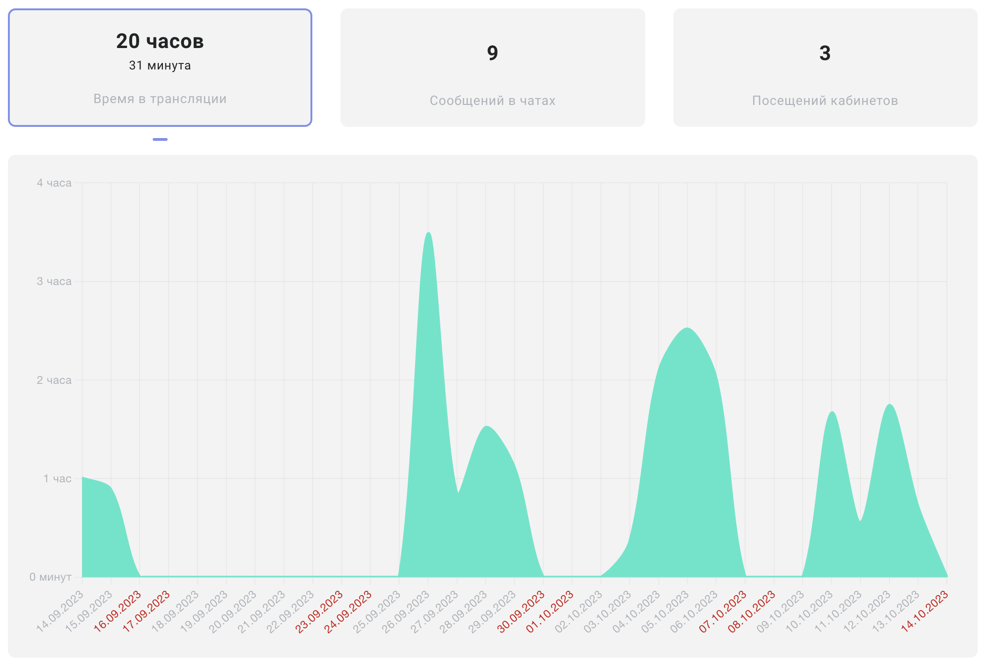Click the chart peak on 05.10.2023
This screenshot has width=987, height=666.
(687, 328)
